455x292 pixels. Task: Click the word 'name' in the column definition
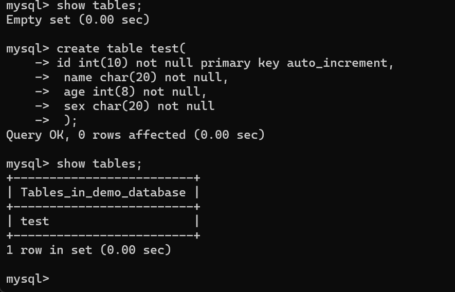[x=78, y=78]
